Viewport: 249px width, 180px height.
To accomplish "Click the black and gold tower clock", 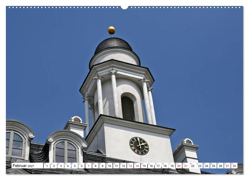I will (139, 146).
